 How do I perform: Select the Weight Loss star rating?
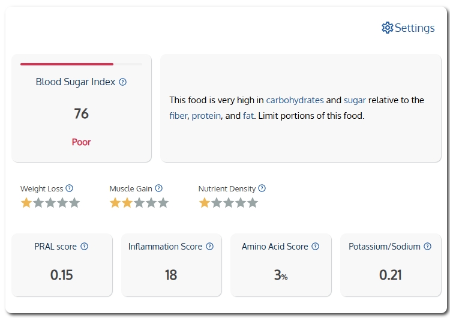click(50, 203)
